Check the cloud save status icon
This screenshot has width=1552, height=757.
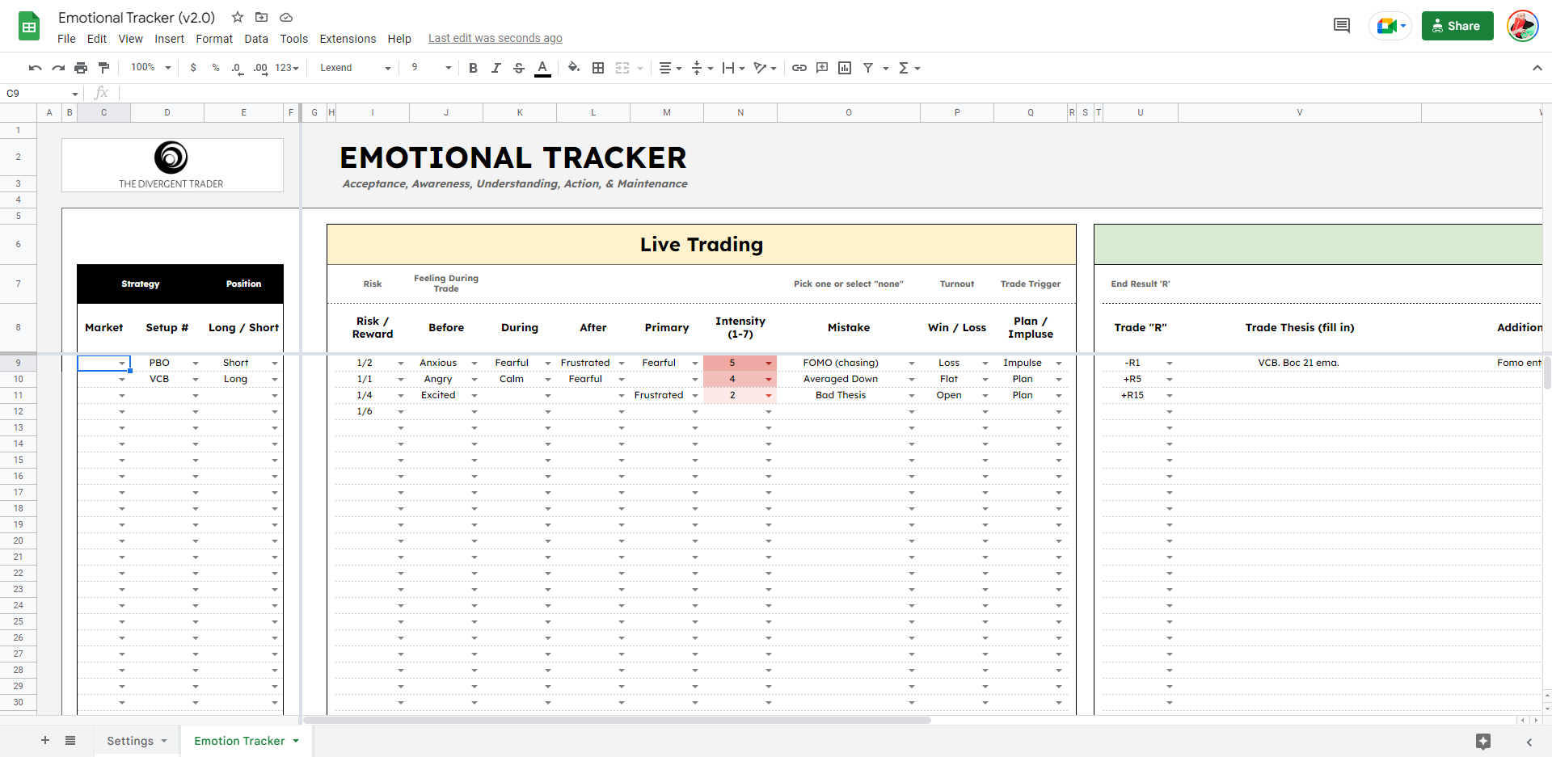[286, 17]
